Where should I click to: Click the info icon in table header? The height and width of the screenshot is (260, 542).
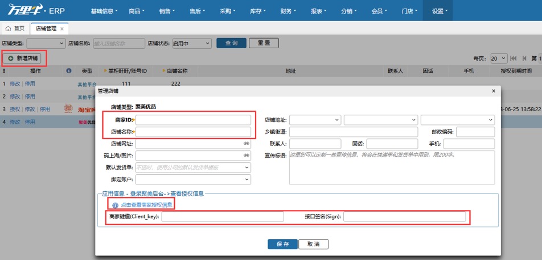click(69, 71)
